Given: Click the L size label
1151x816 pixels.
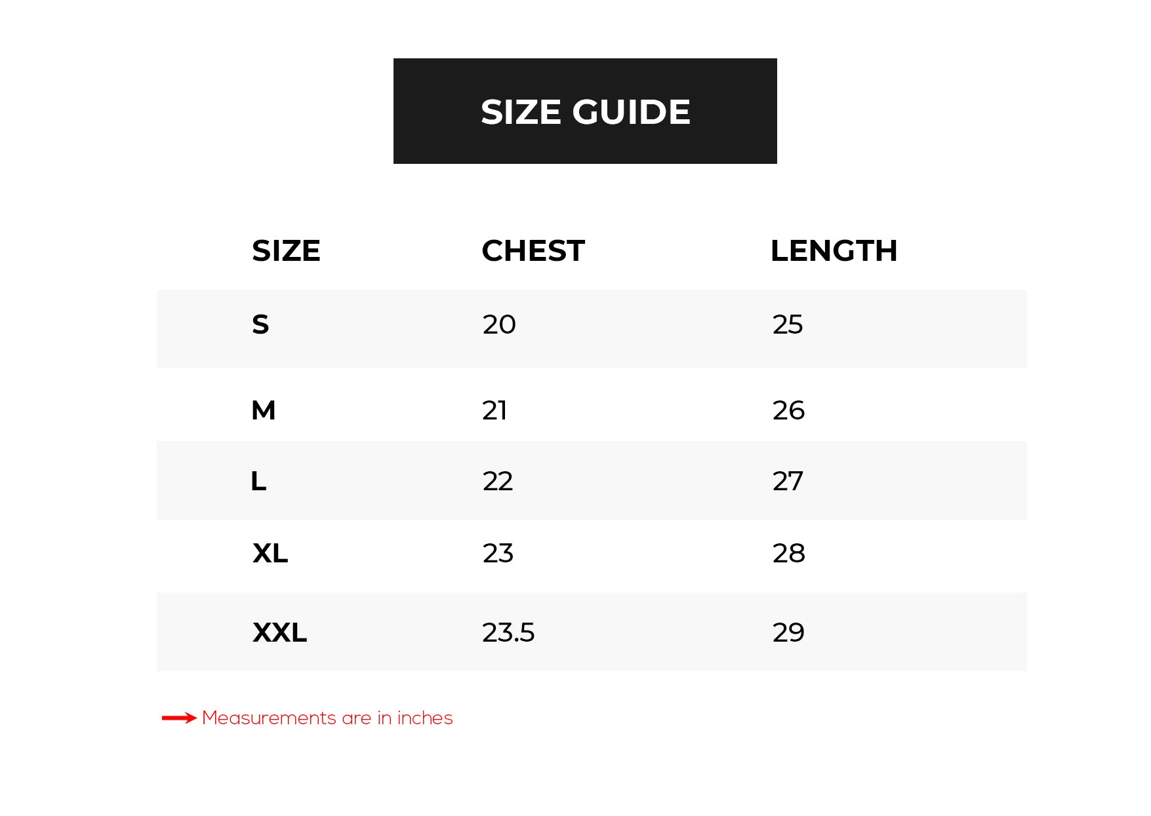Looking at the screenshot, I should [258, 481].
